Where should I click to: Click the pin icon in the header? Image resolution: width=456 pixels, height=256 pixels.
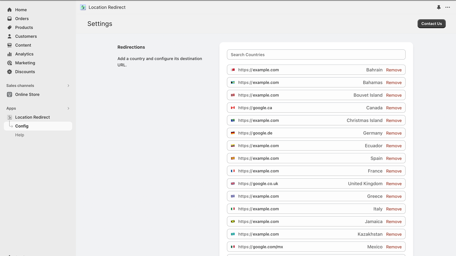coord(438,7)
